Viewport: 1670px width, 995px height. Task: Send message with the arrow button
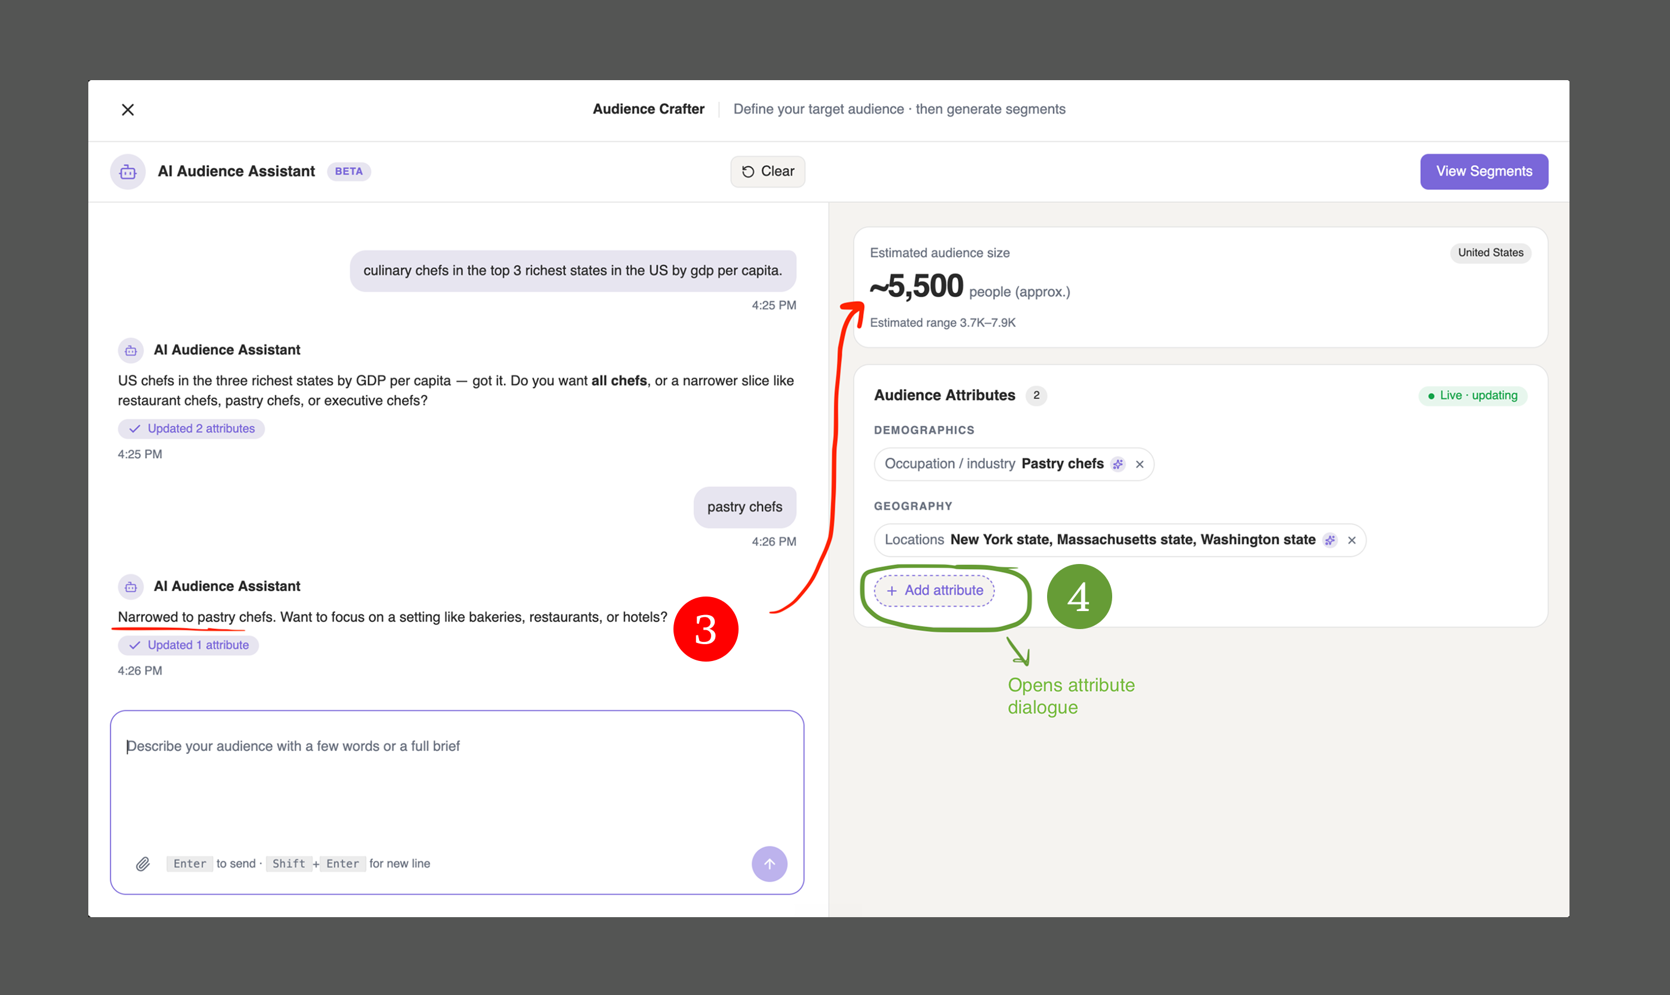(769, 864)
